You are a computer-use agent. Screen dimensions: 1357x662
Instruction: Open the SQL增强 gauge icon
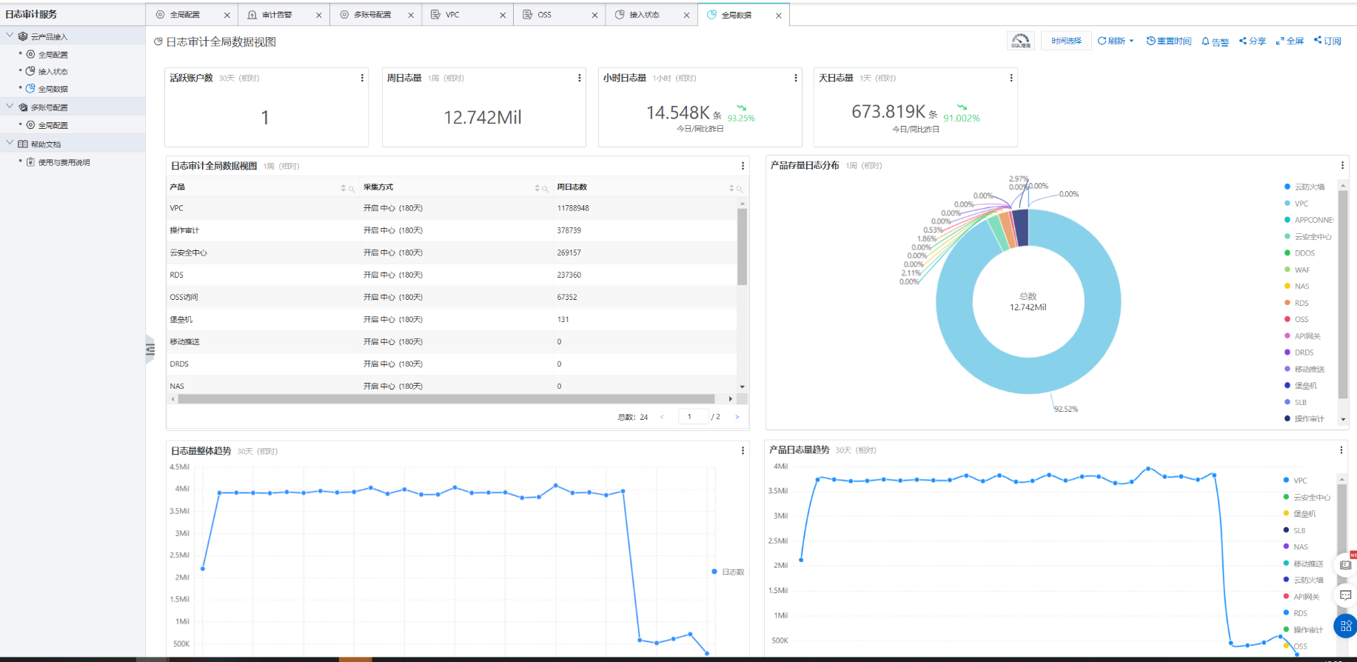click(1021, 41)
